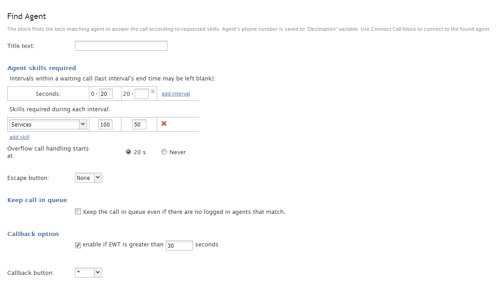Image resolution: width=500 pixels, height=288 pixels.
Task: Click the add skill link
Action: pos(19,137)
